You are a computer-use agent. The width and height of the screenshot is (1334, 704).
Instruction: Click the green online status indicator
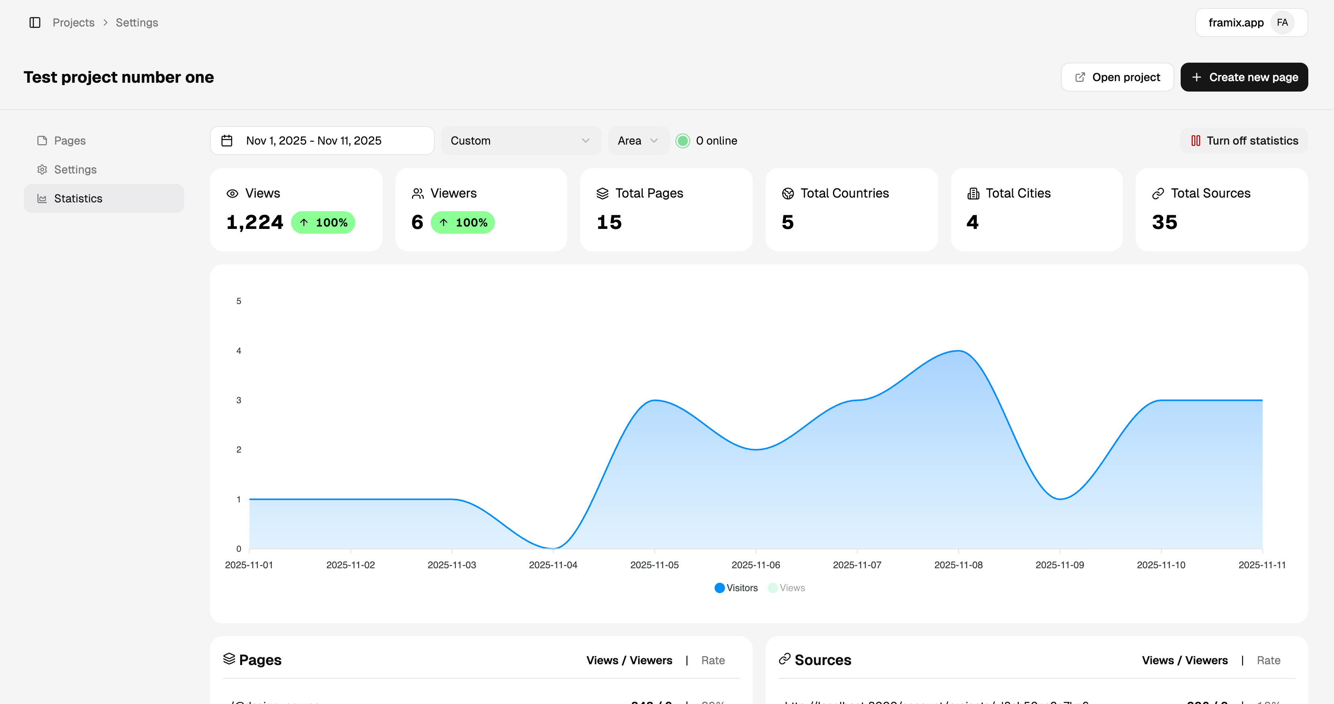(x=682, y=141)
